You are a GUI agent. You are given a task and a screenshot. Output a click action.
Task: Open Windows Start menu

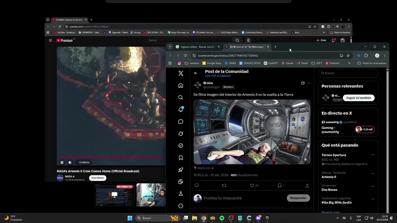pyautogui.click(x=130, y=218)
